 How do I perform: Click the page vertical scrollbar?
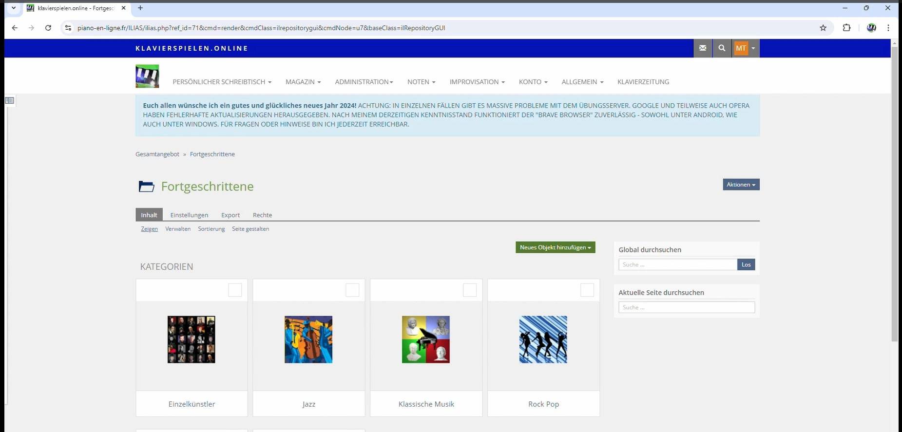894,195
